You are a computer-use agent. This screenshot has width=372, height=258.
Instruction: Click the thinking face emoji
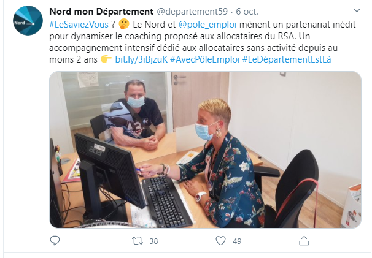(124, 24)
